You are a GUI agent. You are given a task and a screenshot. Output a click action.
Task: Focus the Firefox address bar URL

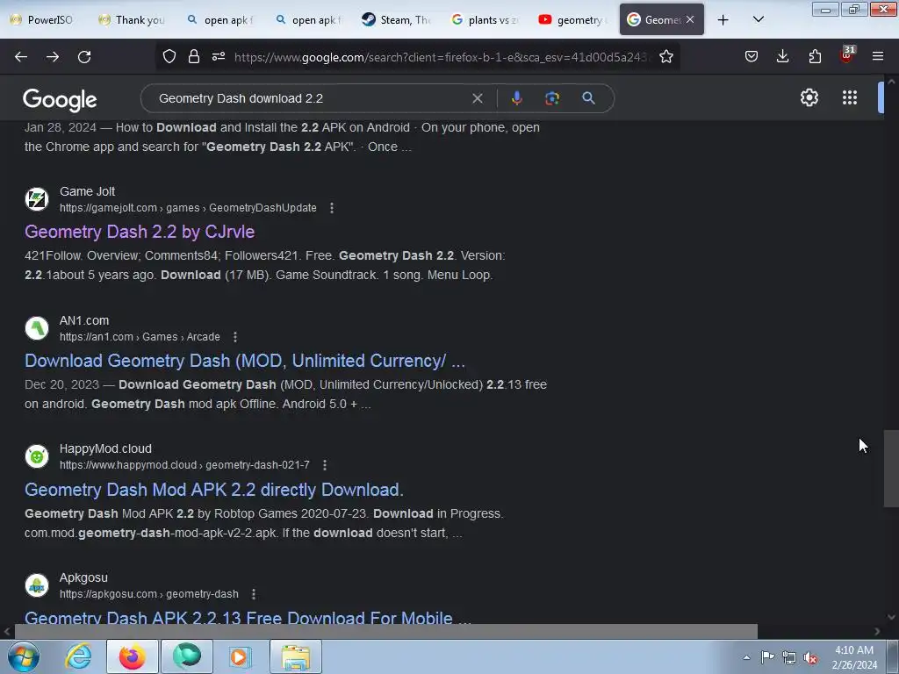[x=442, y=57]
